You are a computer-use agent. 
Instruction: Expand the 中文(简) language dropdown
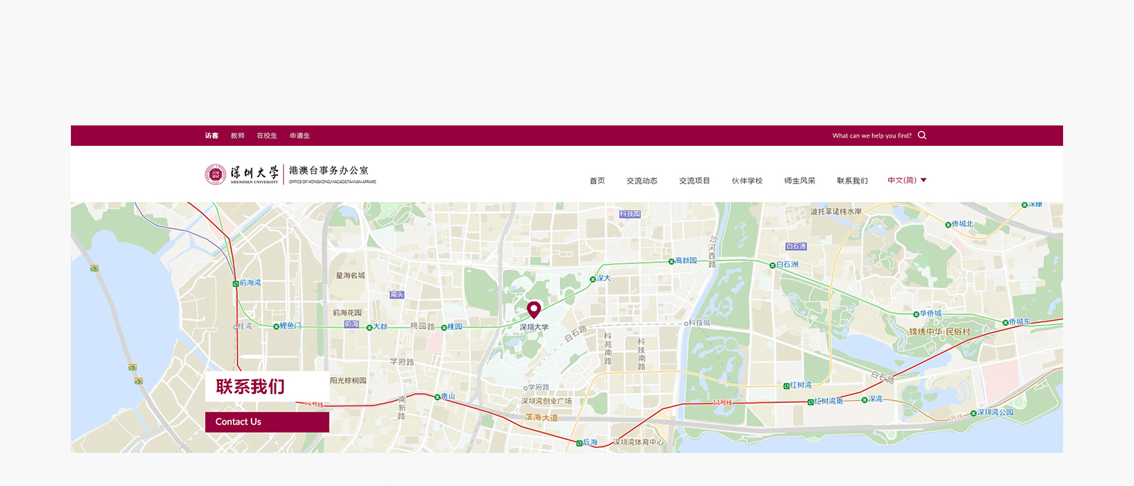[907, 180]
